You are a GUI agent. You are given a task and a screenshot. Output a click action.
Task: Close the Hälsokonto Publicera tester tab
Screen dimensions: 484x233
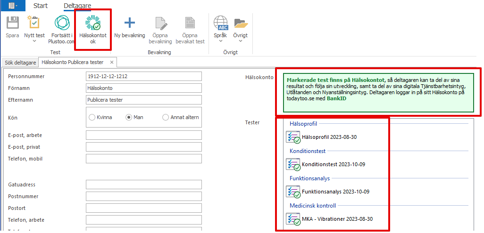coord(112,62)
